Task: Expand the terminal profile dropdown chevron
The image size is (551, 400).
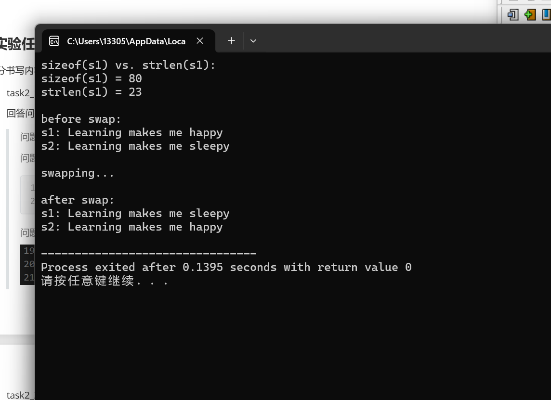Action: pyautogui.click(x=253, y=41)
